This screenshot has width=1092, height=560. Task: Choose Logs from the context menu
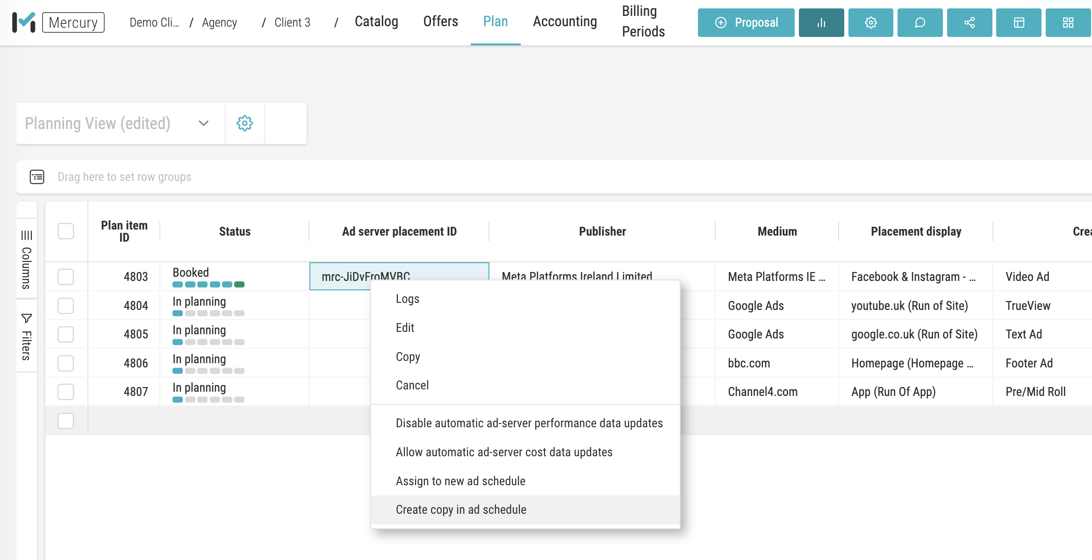[407, 299]
